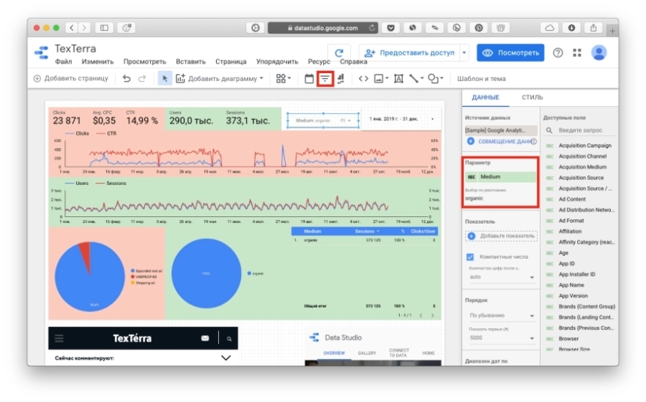Click the Pocket extension icon in Safari

390,28
